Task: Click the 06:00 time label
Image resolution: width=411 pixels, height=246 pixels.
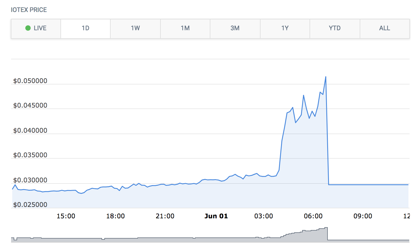Action: pos(313,216)
